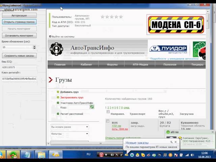The height and width of the screenshot is (162, 216).
Task: Click the Ключ антигейт input field
Action: [x=19, y=79]
